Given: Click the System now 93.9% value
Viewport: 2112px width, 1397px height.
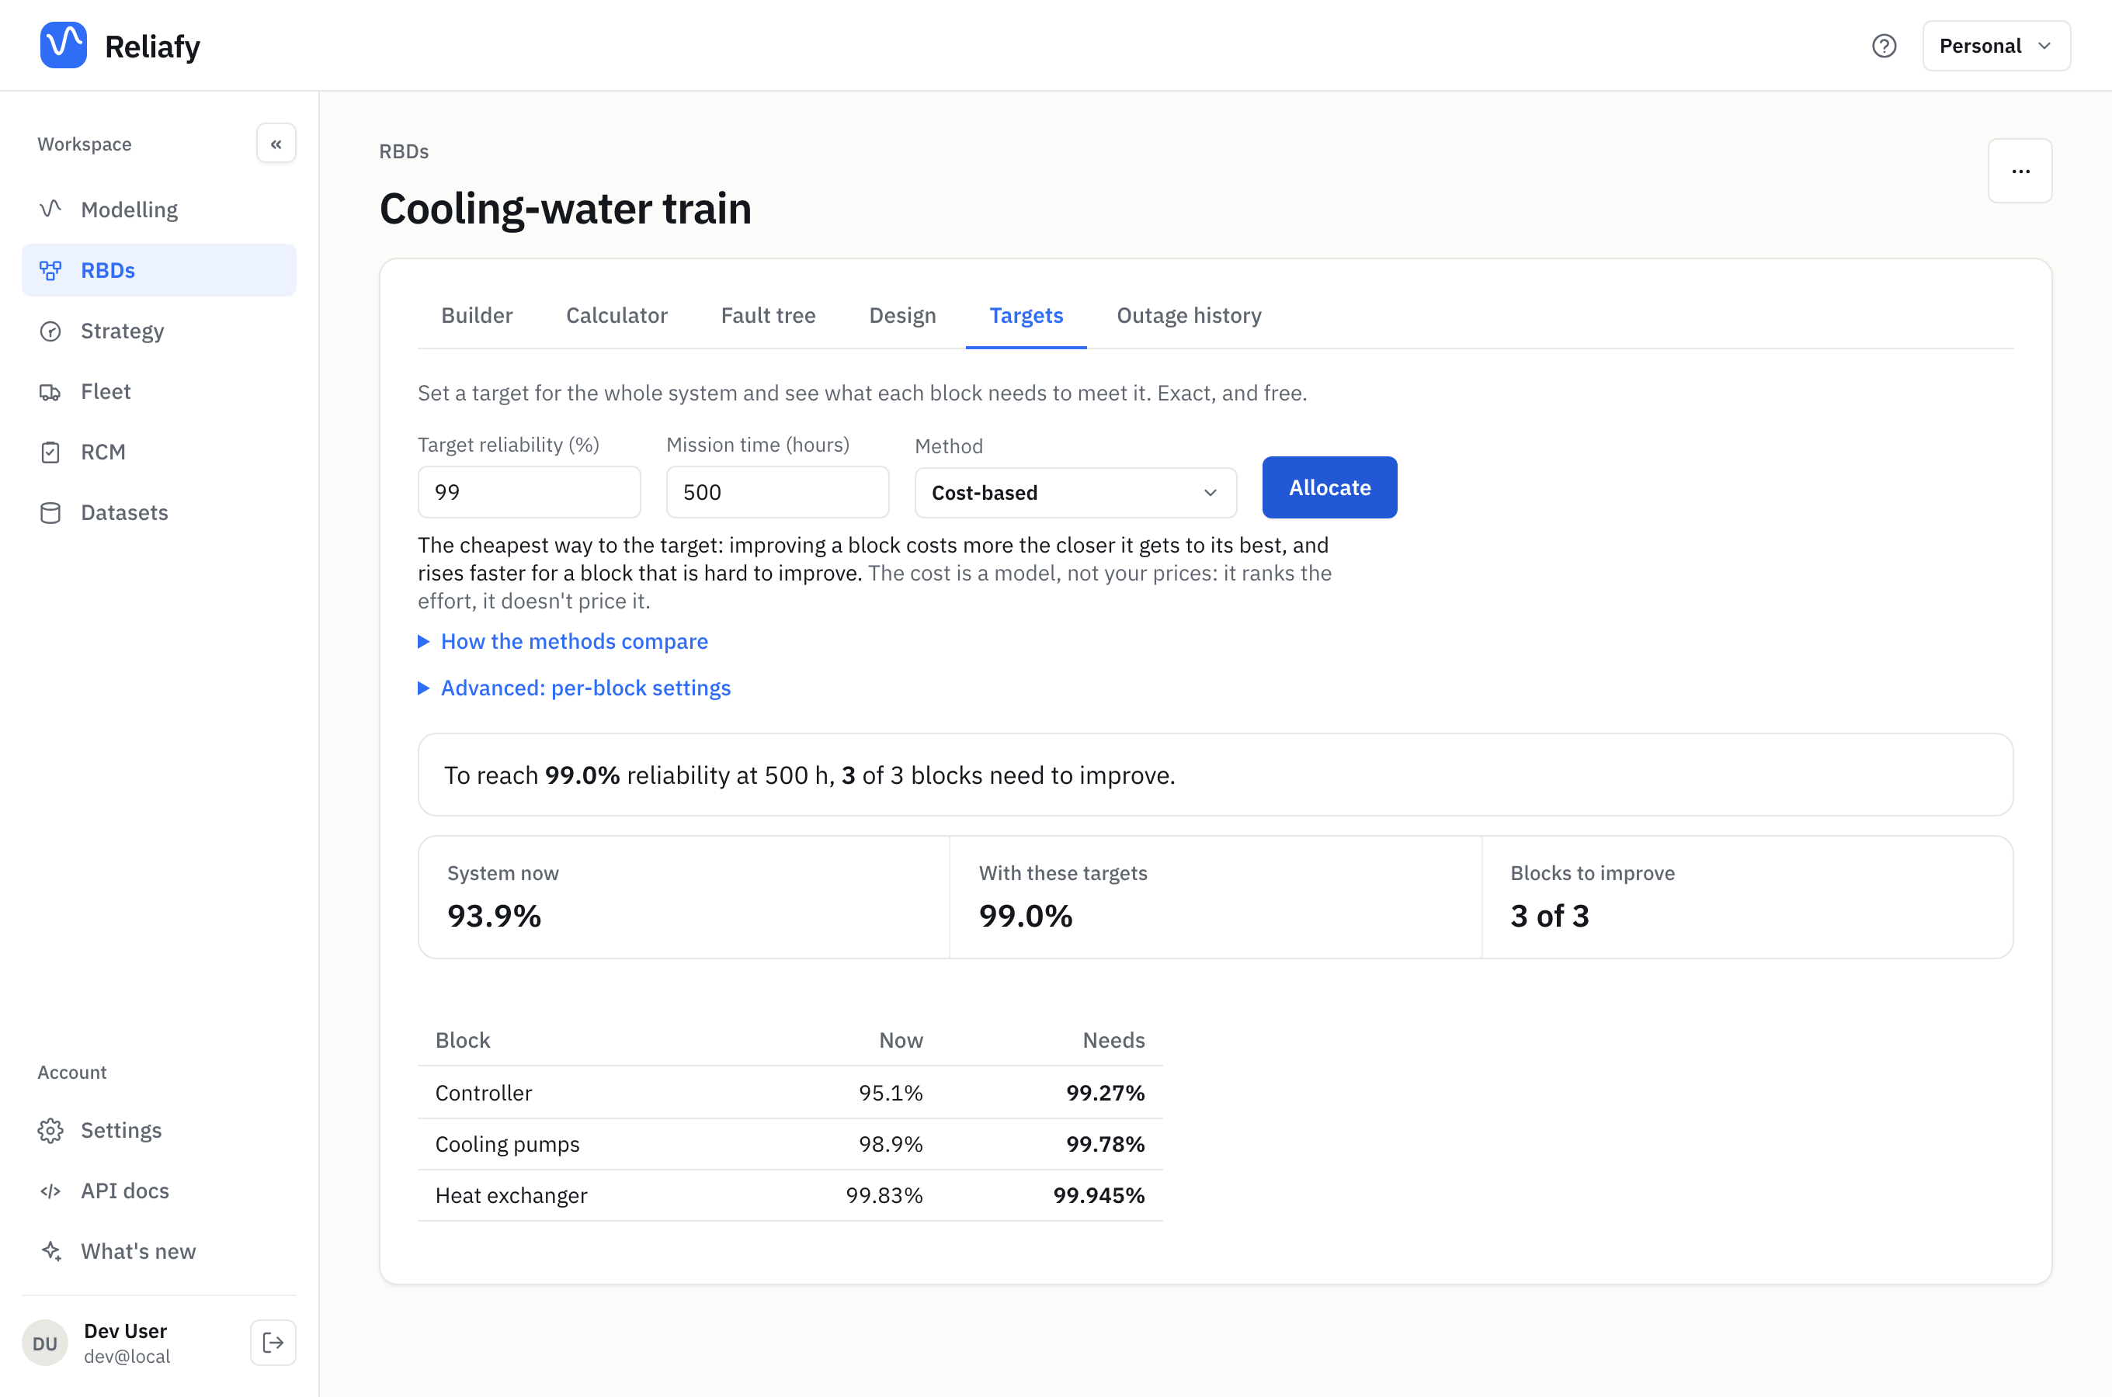Looking at the screenshot, I should click(x=494, y=916).
